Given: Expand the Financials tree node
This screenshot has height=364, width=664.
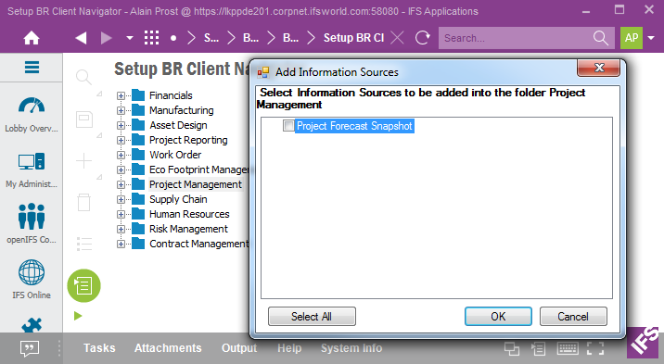Looking at the screenshot, I should 121,96.
